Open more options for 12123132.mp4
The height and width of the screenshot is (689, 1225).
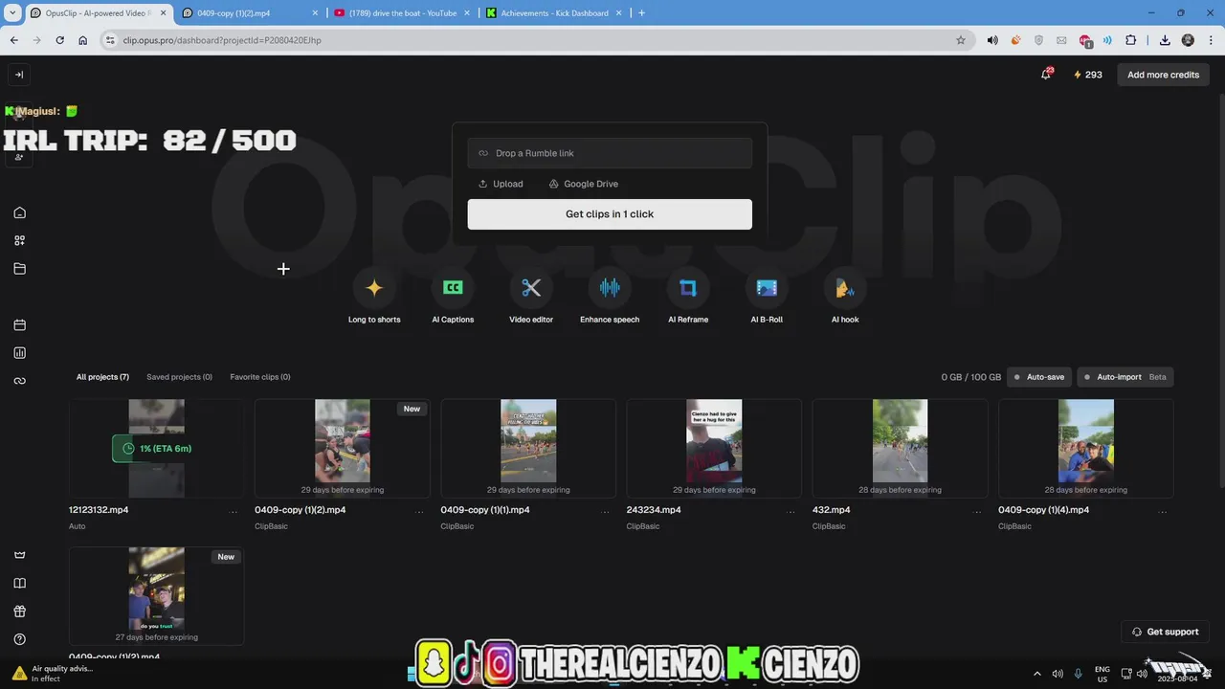[234, 512]
